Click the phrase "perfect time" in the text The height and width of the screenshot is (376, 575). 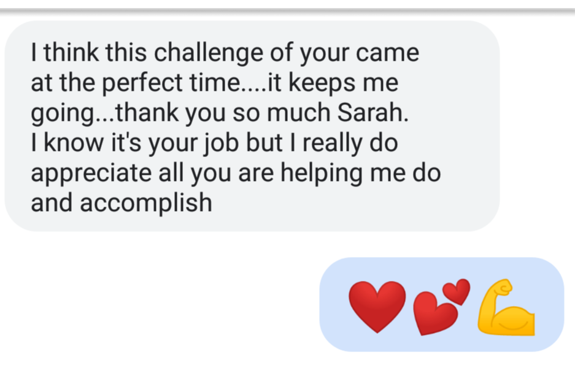point(172,83)
